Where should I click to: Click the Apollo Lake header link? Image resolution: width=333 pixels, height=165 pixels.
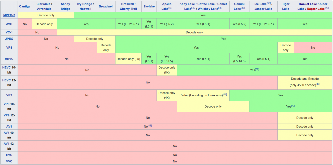pyautogui.click(x=166, y=6)
